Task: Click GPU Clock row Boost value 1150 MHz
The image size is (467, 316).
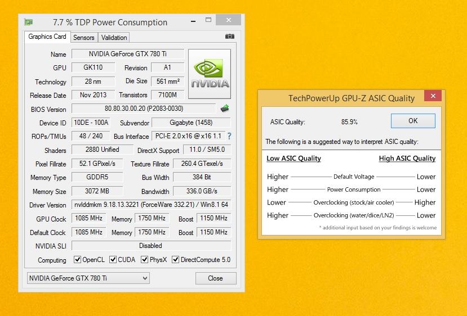Action: 214,218
